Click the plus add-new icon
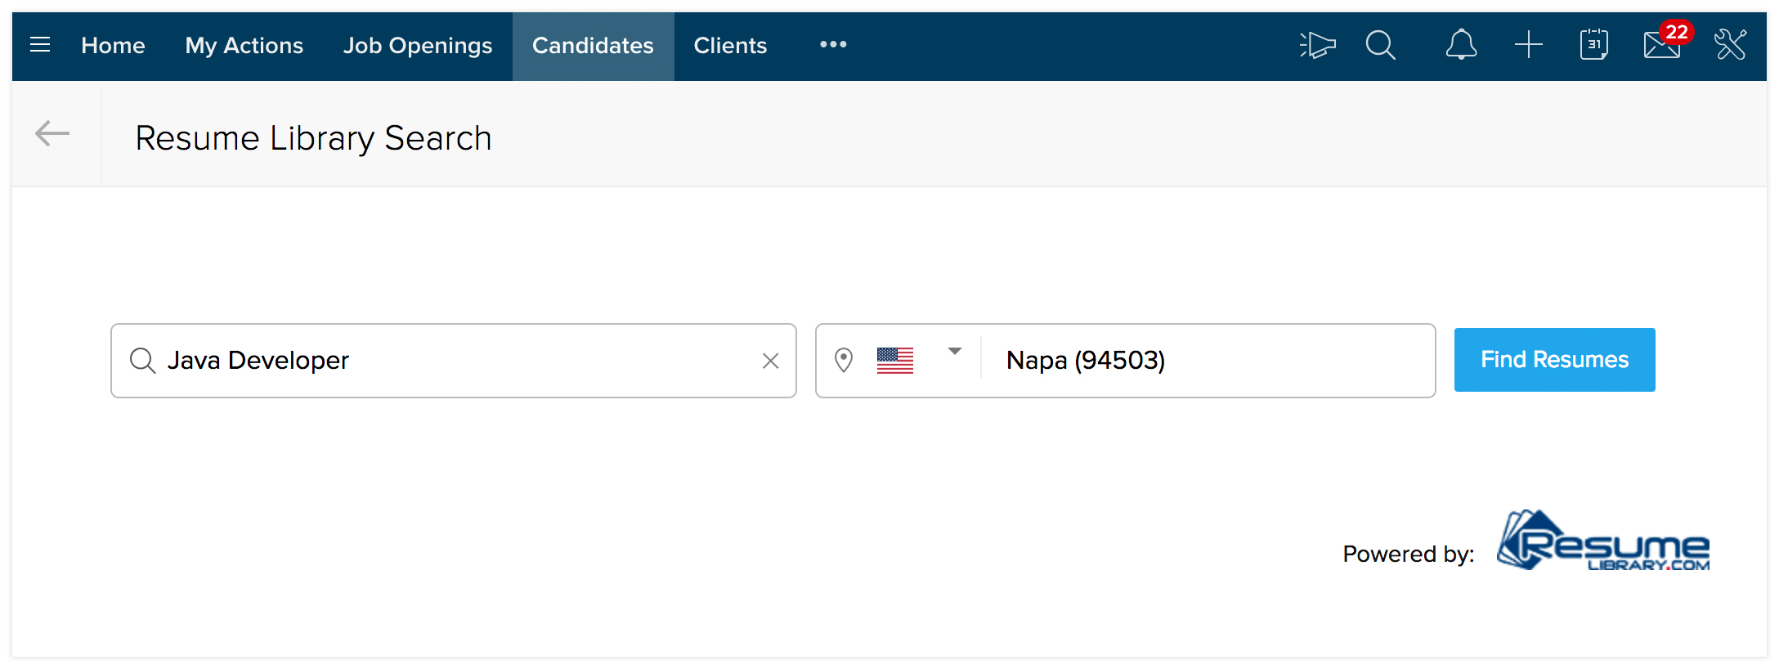 pos(1528,45)
